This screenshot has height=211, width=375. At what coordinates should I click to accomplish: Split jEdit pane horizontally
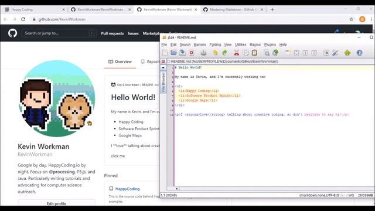pyautogui.click(x=305, y=53)
